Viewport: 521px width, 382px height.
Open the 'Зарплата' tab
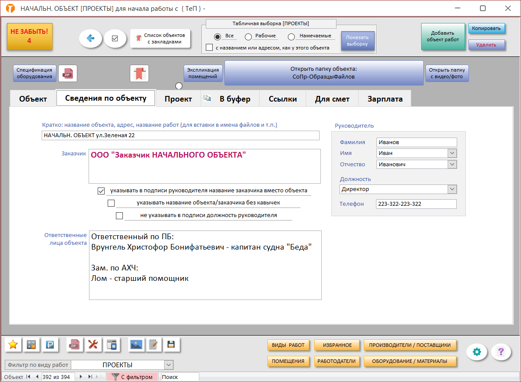(385, 99)
